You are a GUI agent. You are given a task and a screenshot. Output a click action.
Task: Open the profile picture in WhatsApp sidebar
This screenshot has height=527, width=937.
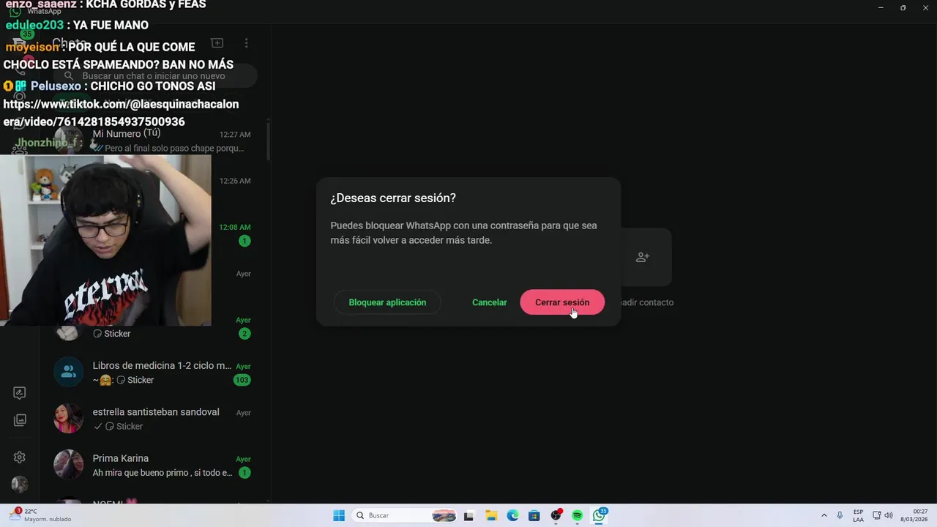coord(20,485)
